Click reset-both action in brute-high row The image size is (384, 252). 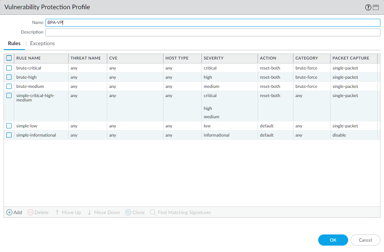(270, 77)
